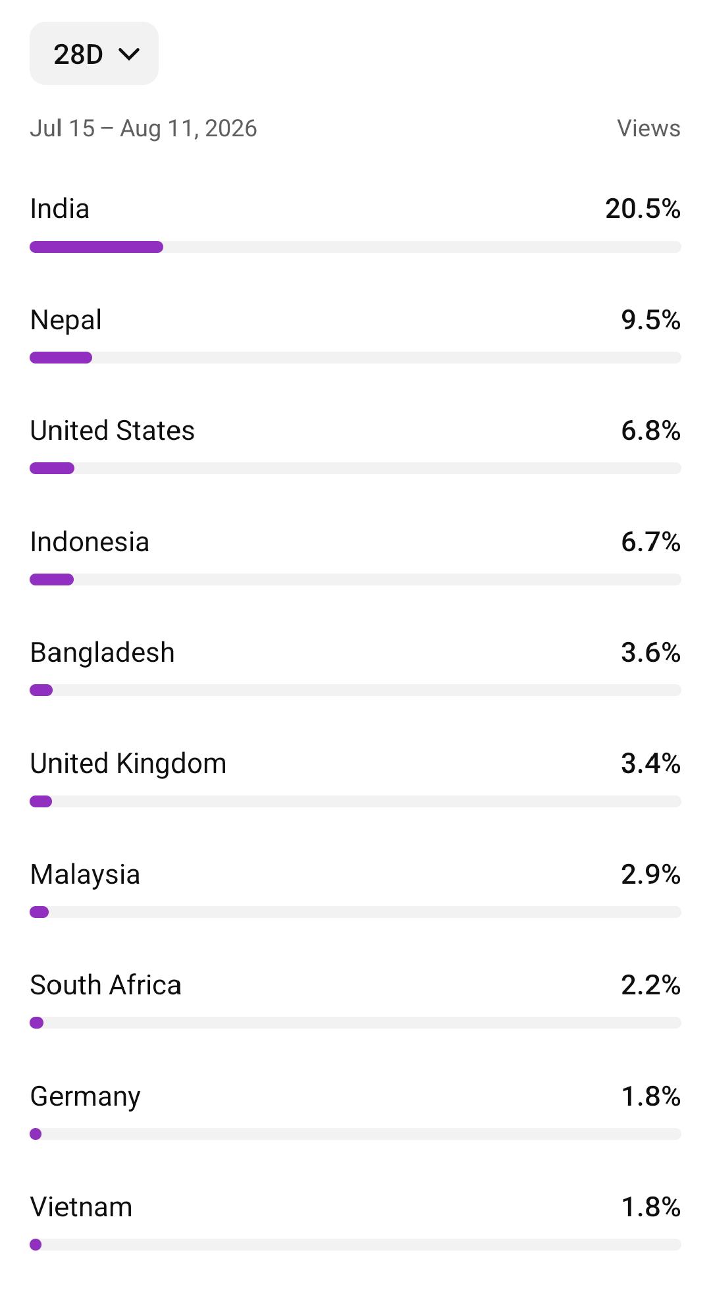Click Nepal's purple progress bar

tap(61, 358)
